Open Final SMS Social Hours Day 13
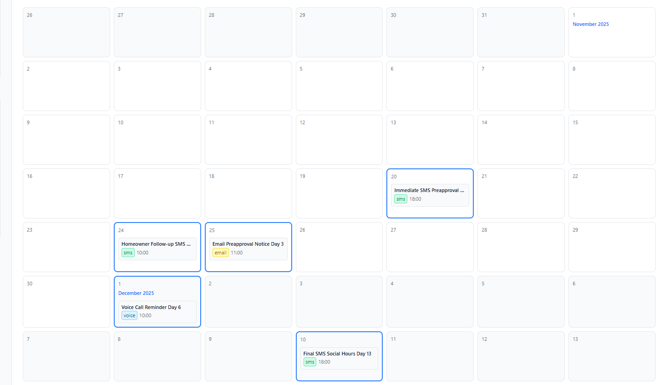Image resolution: width=664 pixels, height=385 pixels. coord(337,354)
